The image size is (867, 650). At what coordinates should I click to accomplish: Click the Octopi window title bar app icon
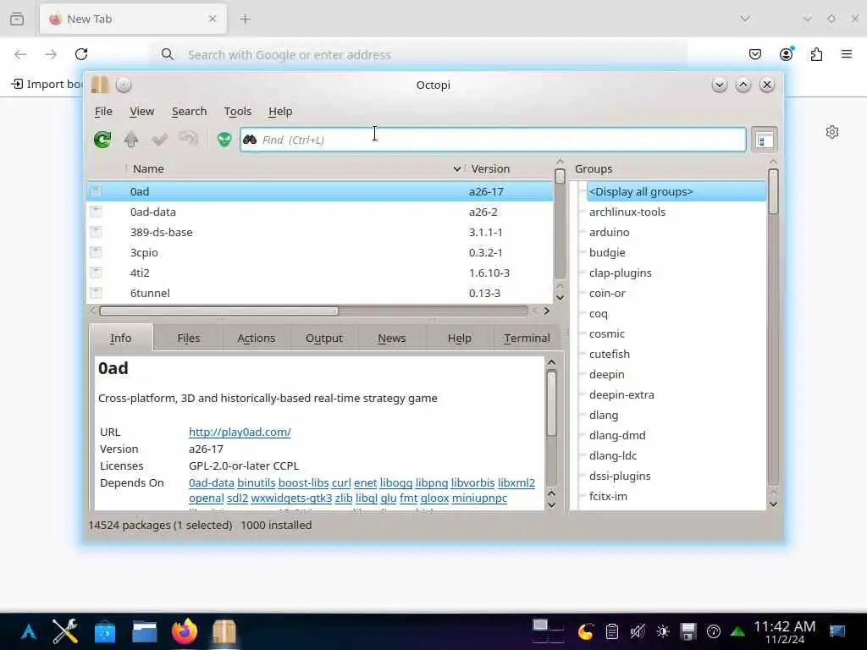pyautogui.click(x=100, y=85)
